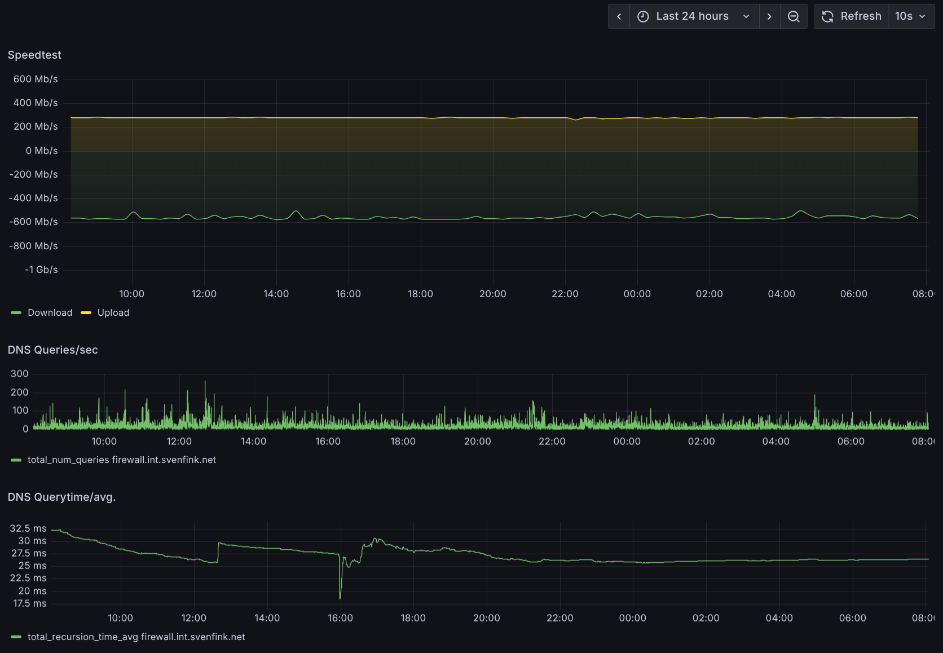Click the clock icon in time picker
This screenshot has width=943, height=653.
tap(643, 16)
